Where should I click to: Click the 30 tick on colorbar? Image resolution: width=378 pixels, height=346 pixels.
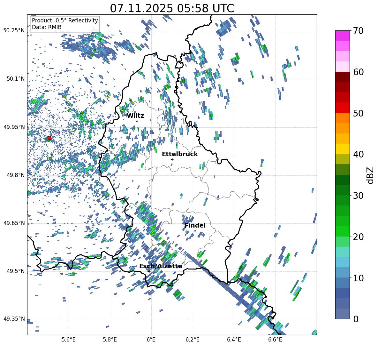[x=358, y=196]
